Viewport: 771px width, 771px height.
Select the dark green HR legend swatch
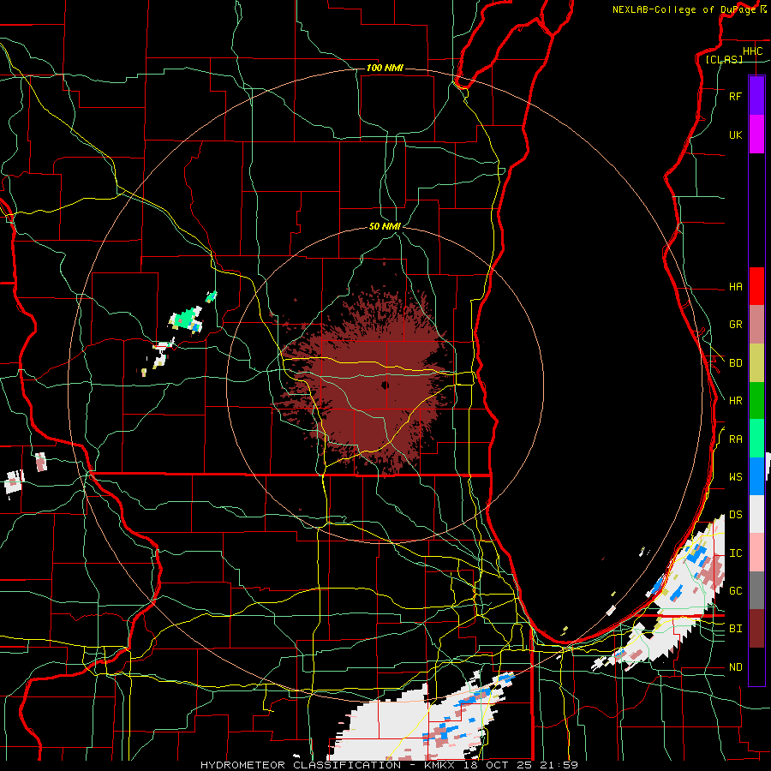pyautogui.click(x=756, y=401)
